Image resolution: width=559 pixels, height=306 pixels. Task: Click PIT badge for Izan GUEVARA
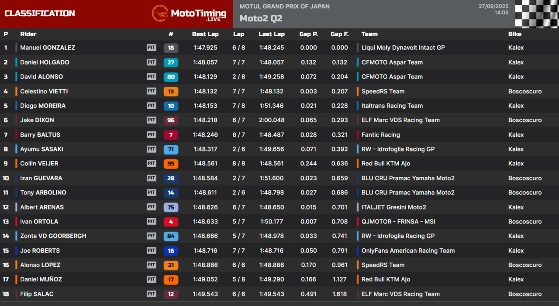coord(152,178)
